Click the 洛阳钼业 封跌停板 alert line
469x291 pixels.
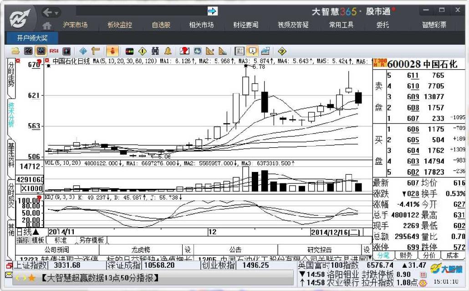355,274
